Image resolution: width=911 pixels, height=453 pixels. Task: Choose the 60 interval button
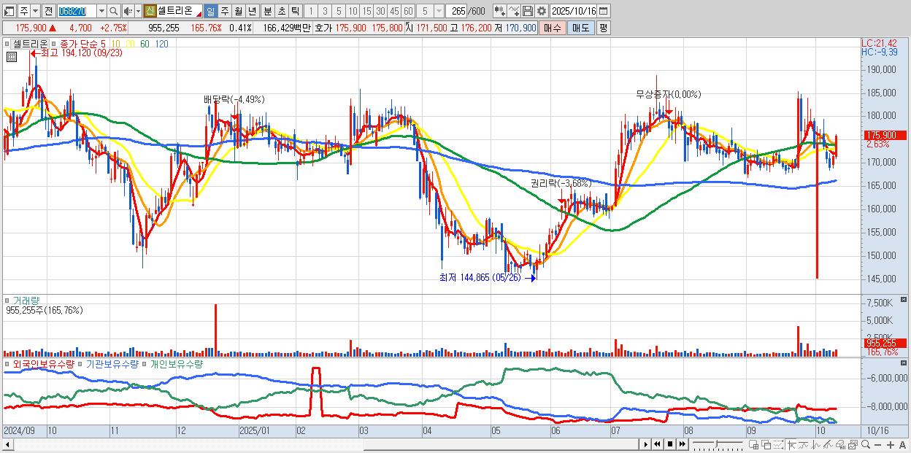(x=408, y=11)
